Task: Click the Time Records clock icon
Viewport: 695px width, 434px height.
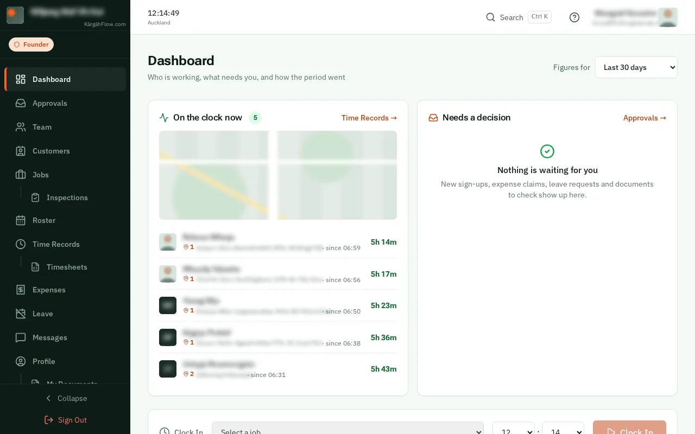Action: [x=21, y=244]
